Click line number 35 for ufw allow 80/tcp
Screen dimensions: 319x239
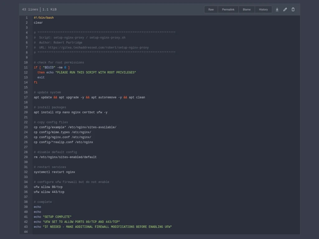click(x=26, y=187)
